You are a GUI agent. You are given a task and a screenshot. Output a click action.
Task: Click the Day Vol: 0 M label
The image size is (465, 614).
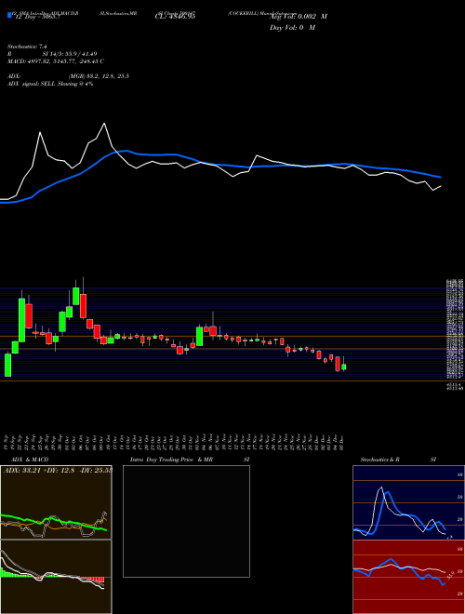coord(292,28)
